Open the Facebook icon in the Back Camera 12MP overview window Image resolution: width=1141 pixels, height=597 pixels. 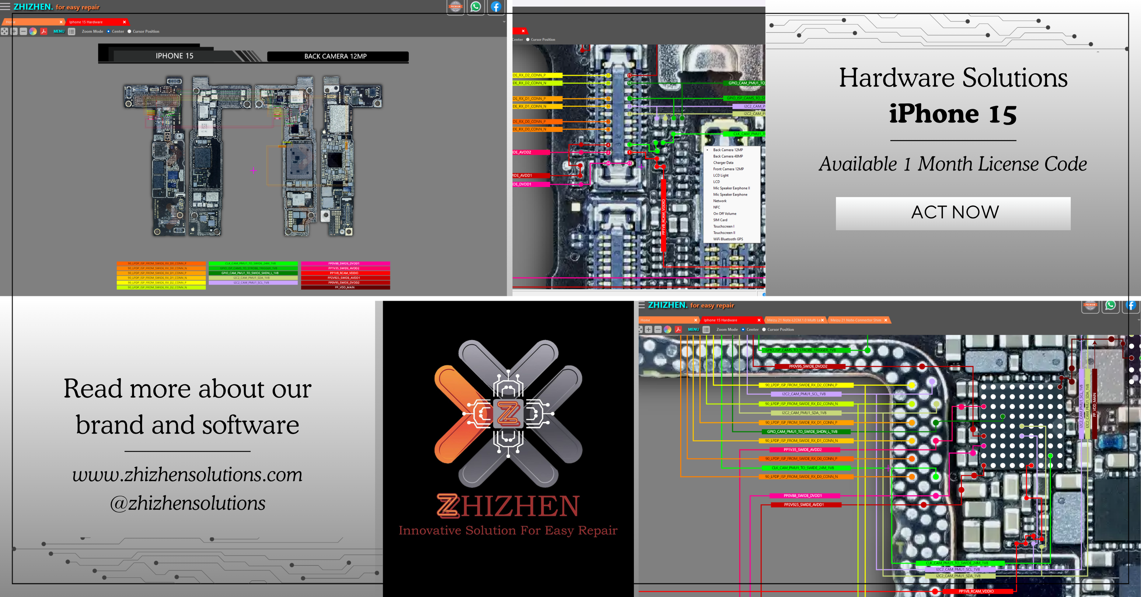(496, 7)
